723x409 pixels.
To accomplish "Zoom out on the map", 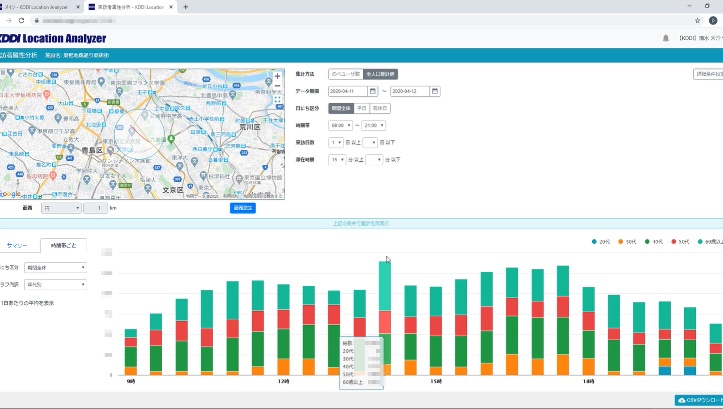I will coord(277,86).
